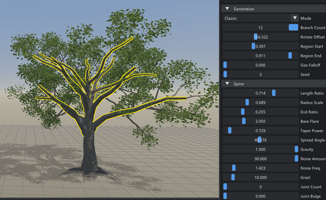This screenshot has height=200, width=326.
Task: Click the Region Start slider handle
Action: (x=253, y=46)
